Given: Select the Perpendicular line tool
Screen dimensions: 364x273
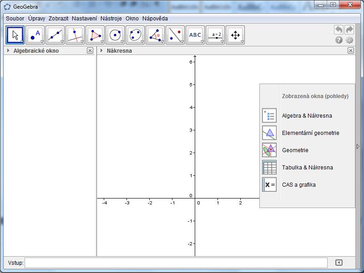Looking at the screenshot, I should click(x=75, y=35).
